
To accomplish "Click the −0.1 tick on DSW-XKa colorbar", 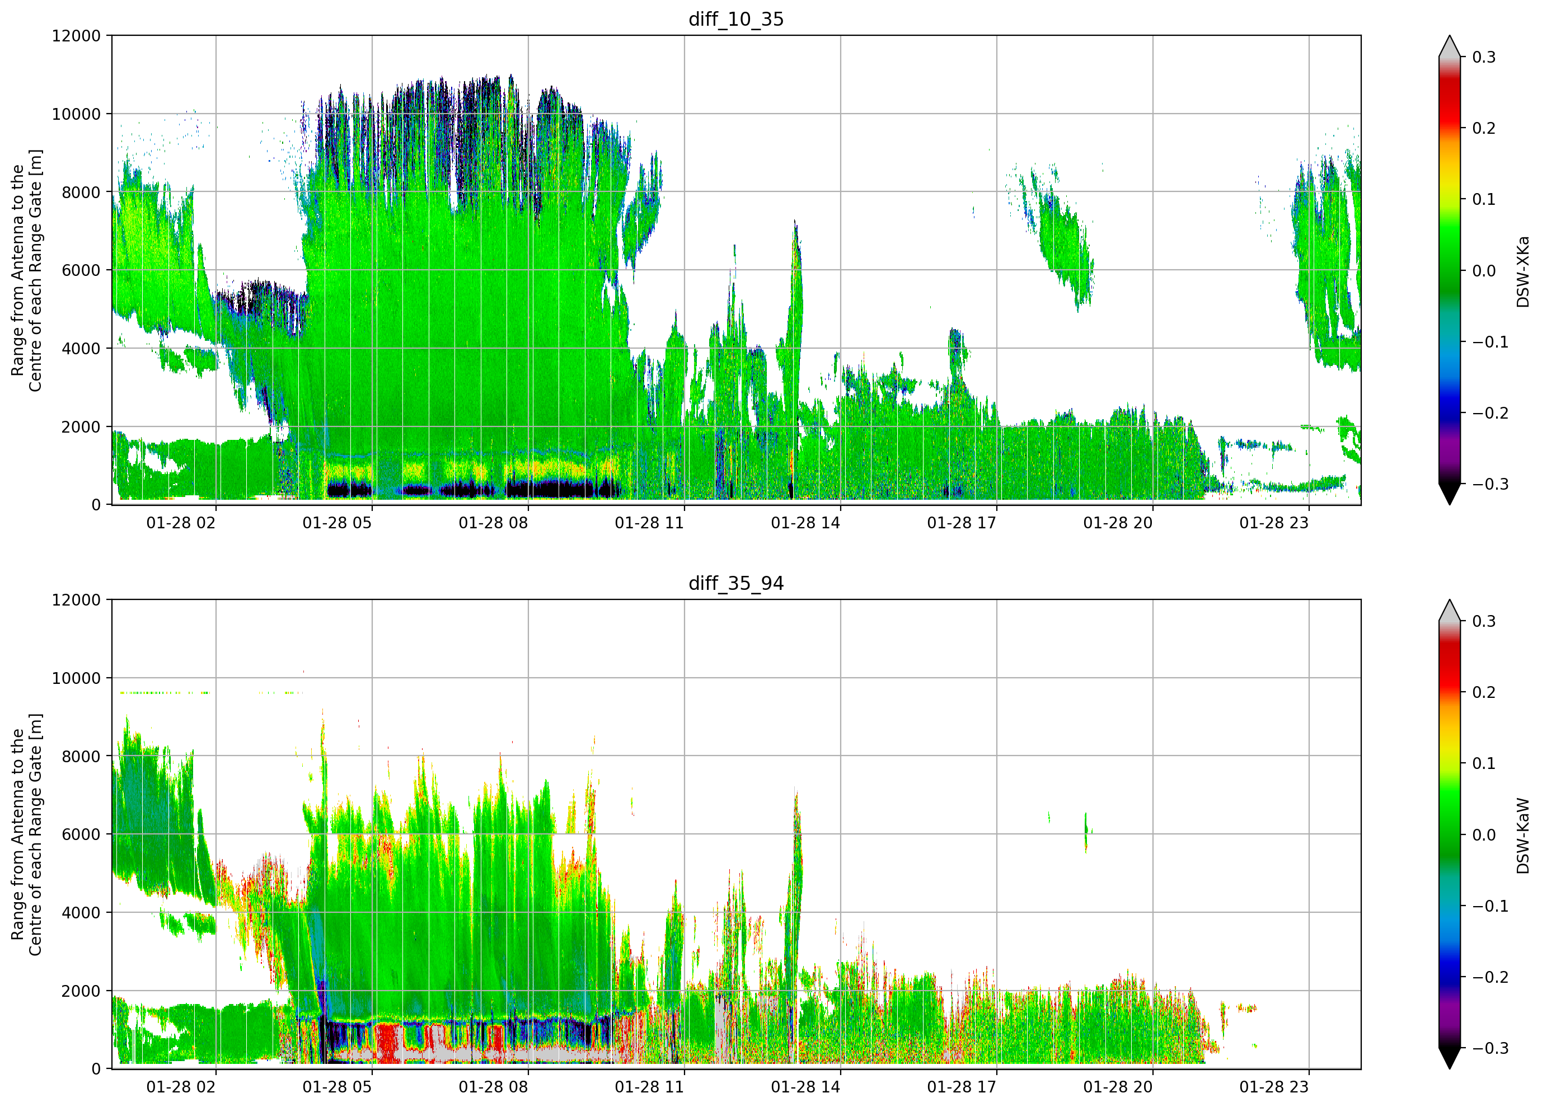I will (1491, 342).
